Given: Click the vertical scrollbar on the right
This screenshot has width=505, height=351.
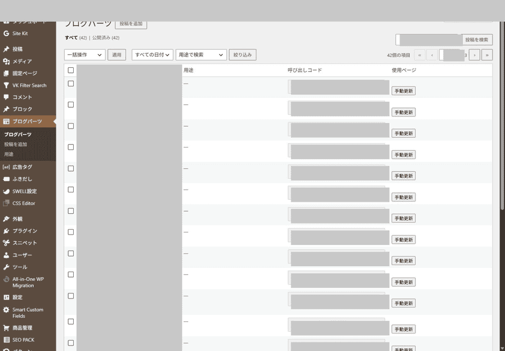Looking at the screenshot, I should tap(502, 116).
